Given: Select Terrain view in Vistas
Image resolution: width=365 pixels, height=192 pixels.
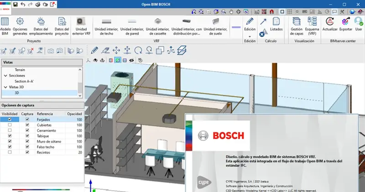Looking at the screenshot, I should pos(20,70).
